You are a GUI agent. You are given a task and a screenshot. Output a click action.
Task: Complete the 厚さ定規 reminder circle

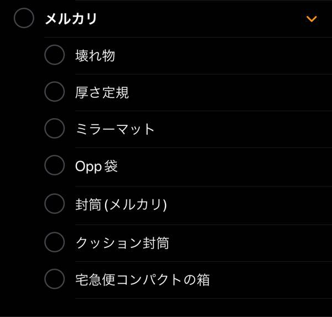point(55,92)
